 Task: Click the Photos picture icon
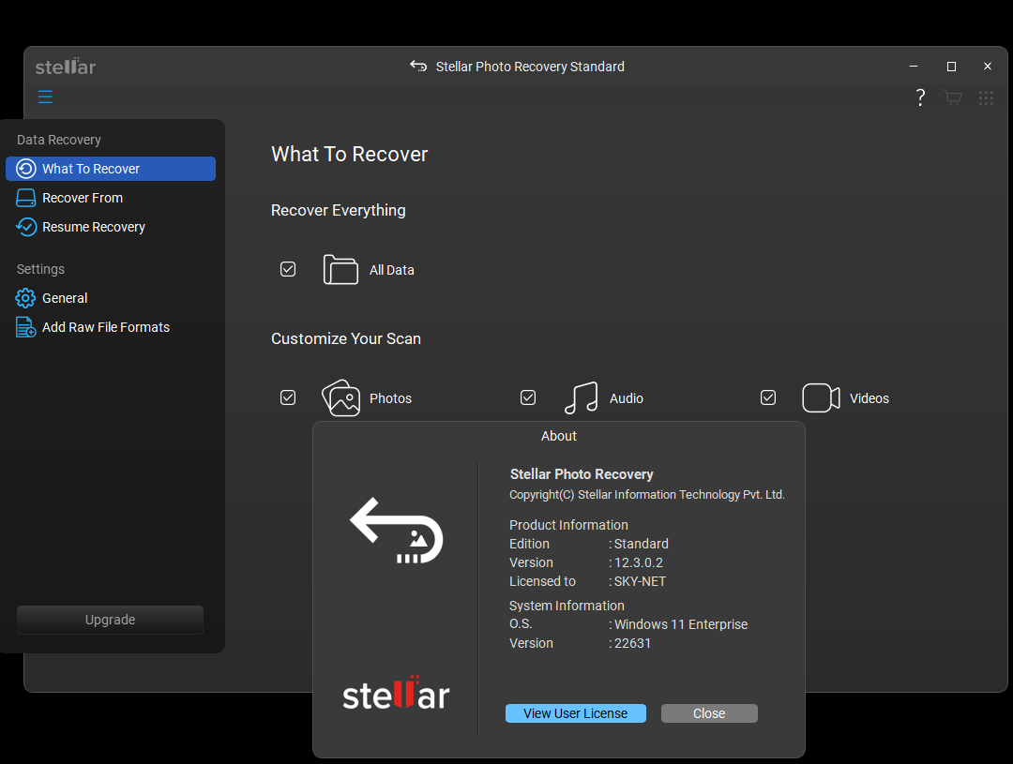(341, 397)
